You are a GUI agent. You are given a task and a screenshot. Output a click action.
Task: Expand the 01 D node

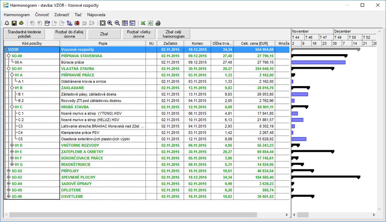[x=12, y=145]
